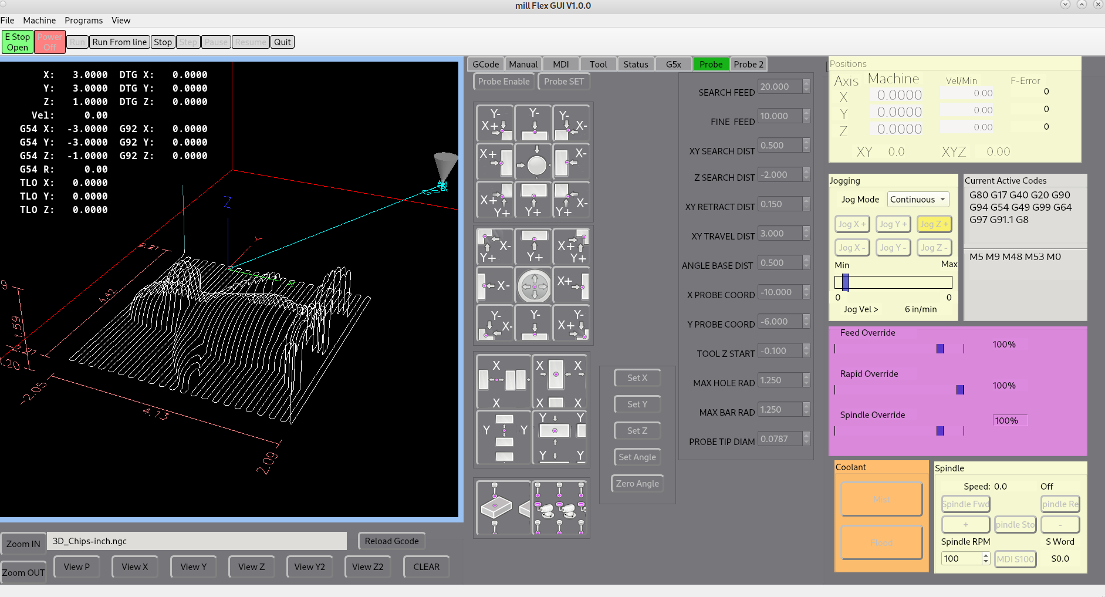This screenshot has width=1105, height=597.
Task: Probe the X- inside wall icon
Action: (495, 285)
